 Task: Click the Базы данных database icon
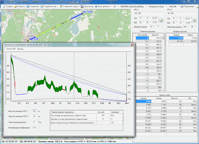click(x=96, y=7)
